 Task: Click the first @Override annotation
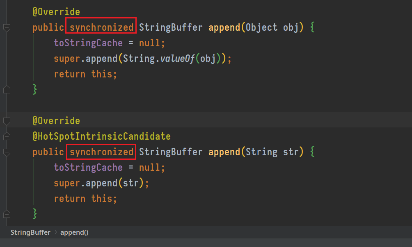coord(56,12)
